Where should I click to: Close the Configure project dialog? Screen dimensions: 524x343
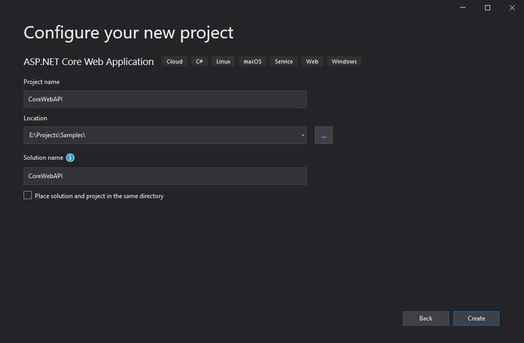pos(512,8)
